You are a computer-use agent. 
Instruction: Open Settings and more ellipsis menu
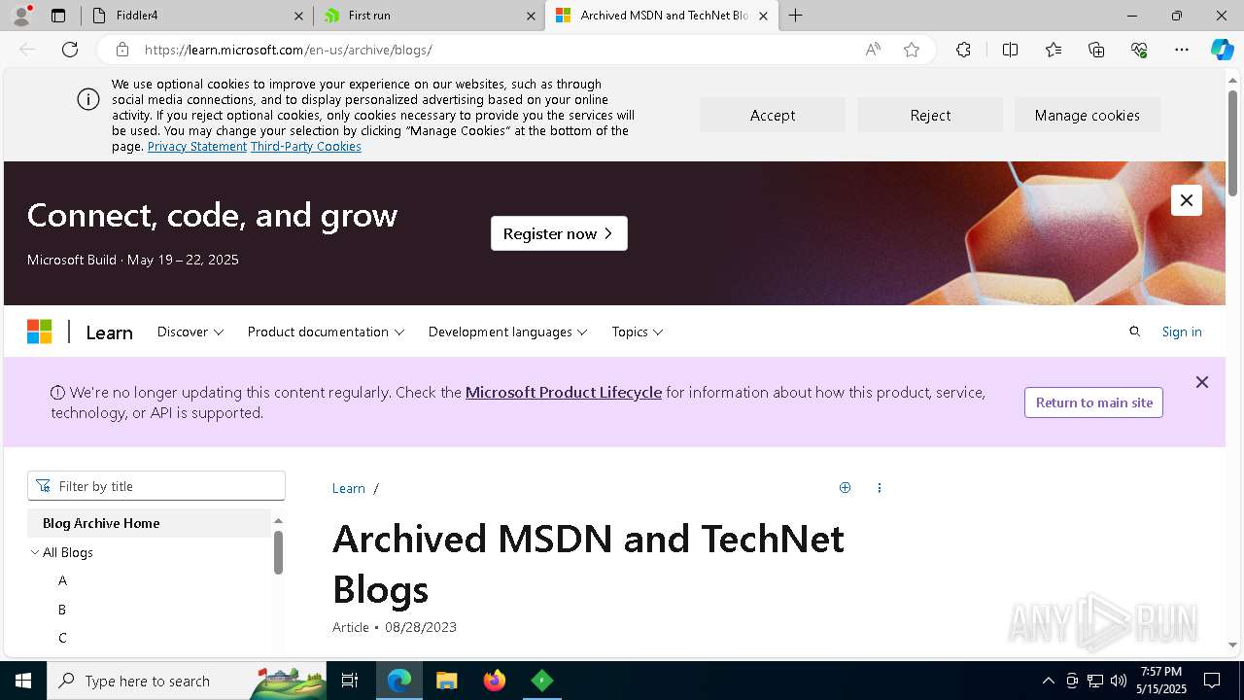(x=1182, y=50)
